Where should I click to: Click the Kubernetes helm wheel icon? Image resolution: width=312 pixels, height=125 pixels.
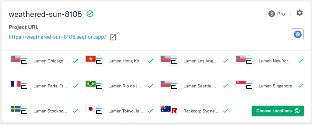click(298, 34)
